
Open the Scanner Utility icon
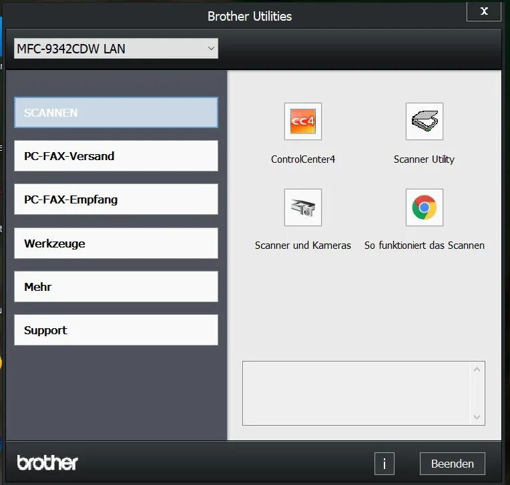pyautogui.click(x=424, y=121)
